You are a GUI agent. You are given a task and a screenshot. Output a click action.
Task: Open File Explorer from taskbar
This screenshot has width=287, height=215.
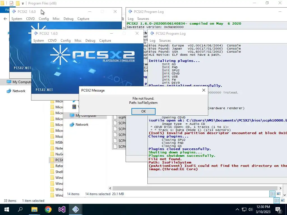coord(34,209)
